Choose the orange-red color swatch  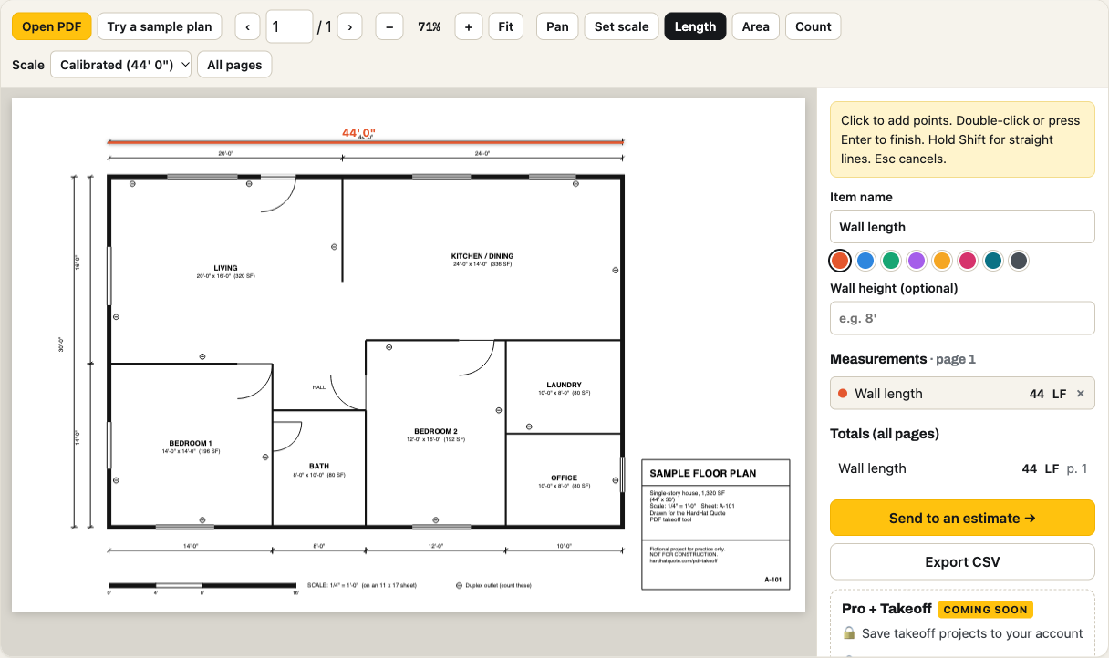tap(841, 261)
